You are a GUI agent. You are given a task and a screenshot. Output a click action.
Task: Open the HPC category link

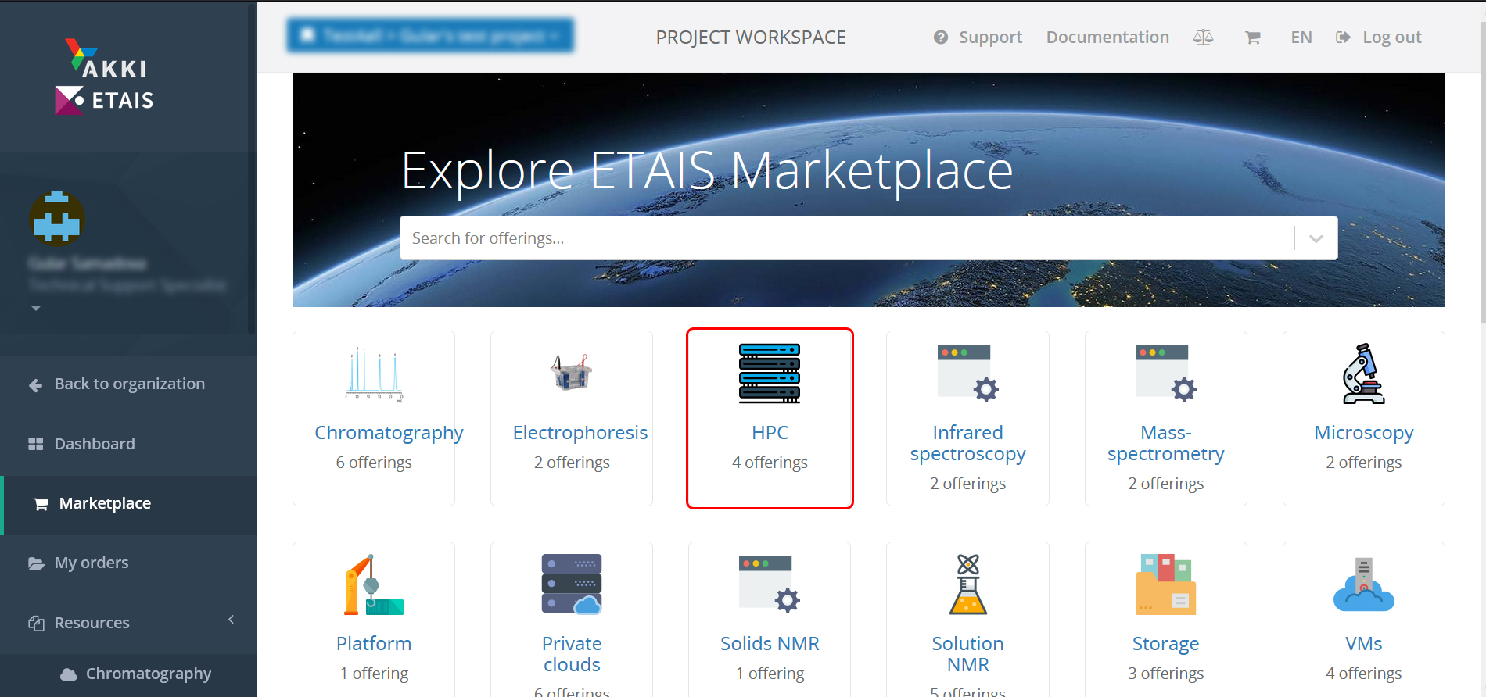(770, 433)
